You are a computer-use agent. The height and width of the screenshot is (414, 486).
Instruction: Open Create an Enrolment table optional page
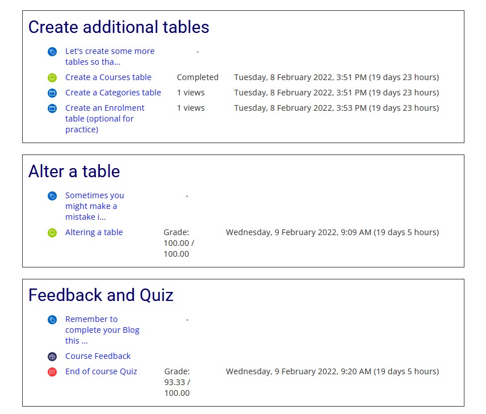tap(105, 119)
